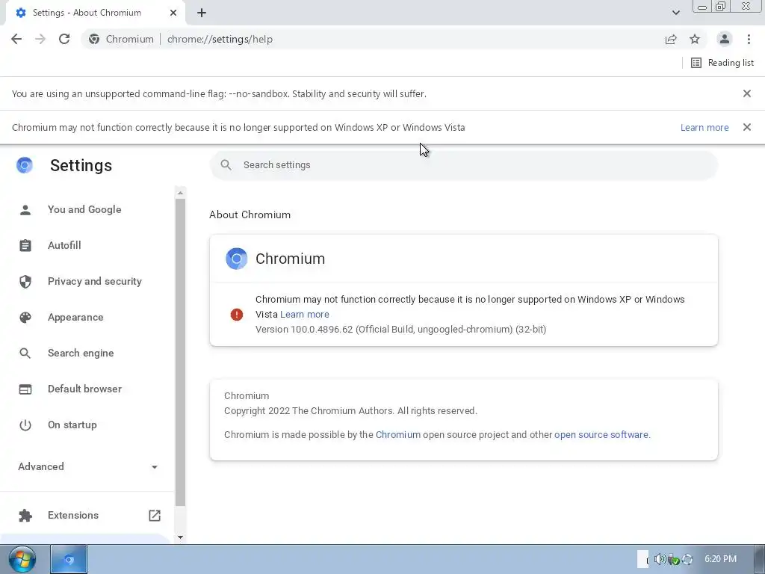Click the Copyright 2022 The Chromium Authors text

point(350,410)
